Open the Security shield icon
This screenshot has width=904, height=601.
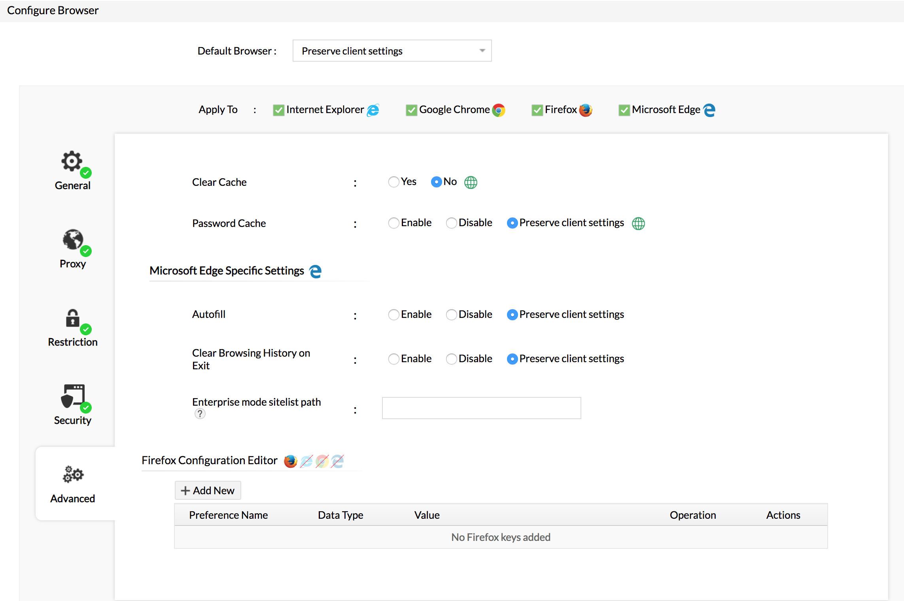(x=73, y=396)
